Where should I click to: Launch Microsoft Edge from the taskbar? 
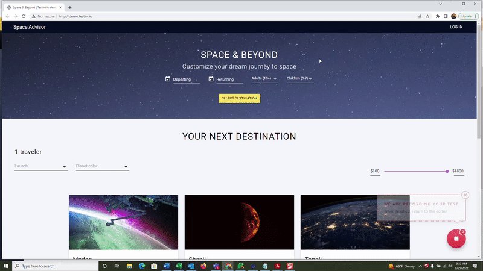coord(142,266)
